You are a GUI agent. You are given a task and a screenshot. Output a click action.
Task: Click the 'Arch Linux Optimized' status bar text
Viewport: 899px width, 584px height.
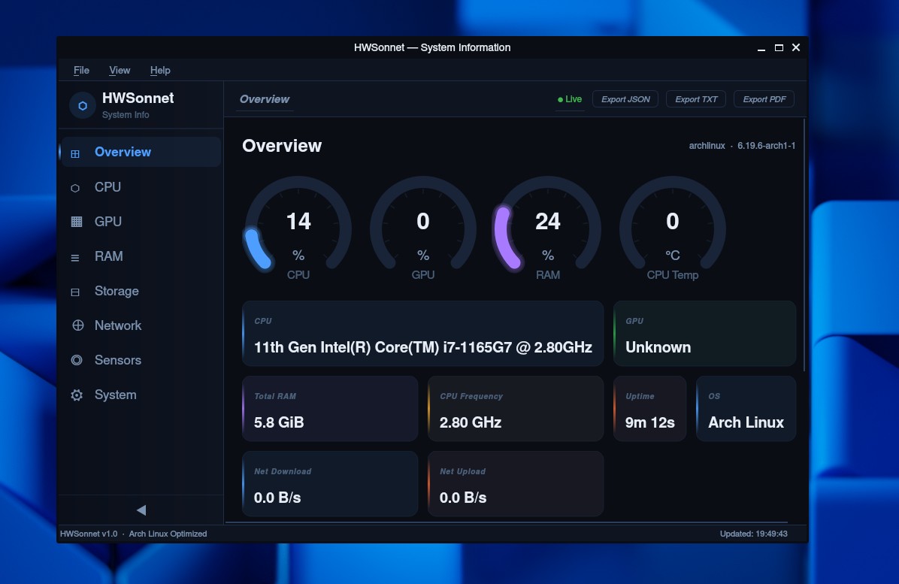coord(168,534)
